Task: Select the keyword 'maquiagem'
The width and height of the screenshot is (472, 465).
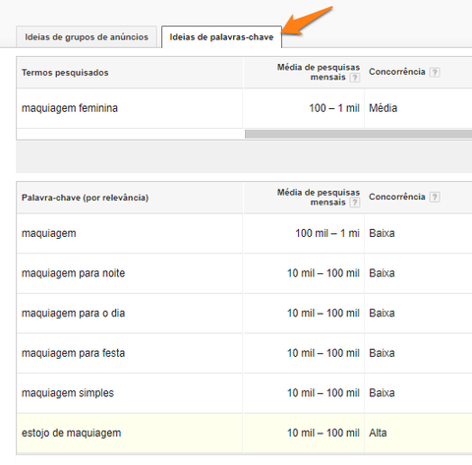Action: coord(49,233)
